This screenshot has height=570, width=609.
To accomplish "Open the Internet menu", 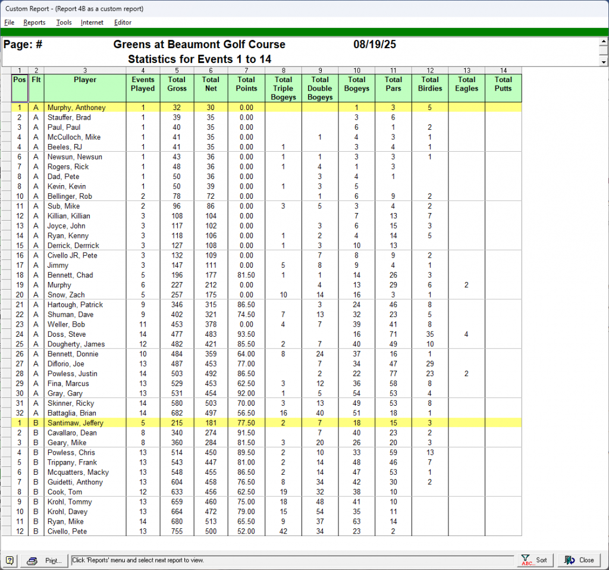I will (x=92, y=23).
